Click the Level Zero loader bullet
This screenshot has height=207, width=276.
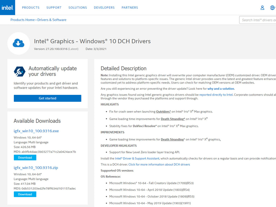point(145,152)
